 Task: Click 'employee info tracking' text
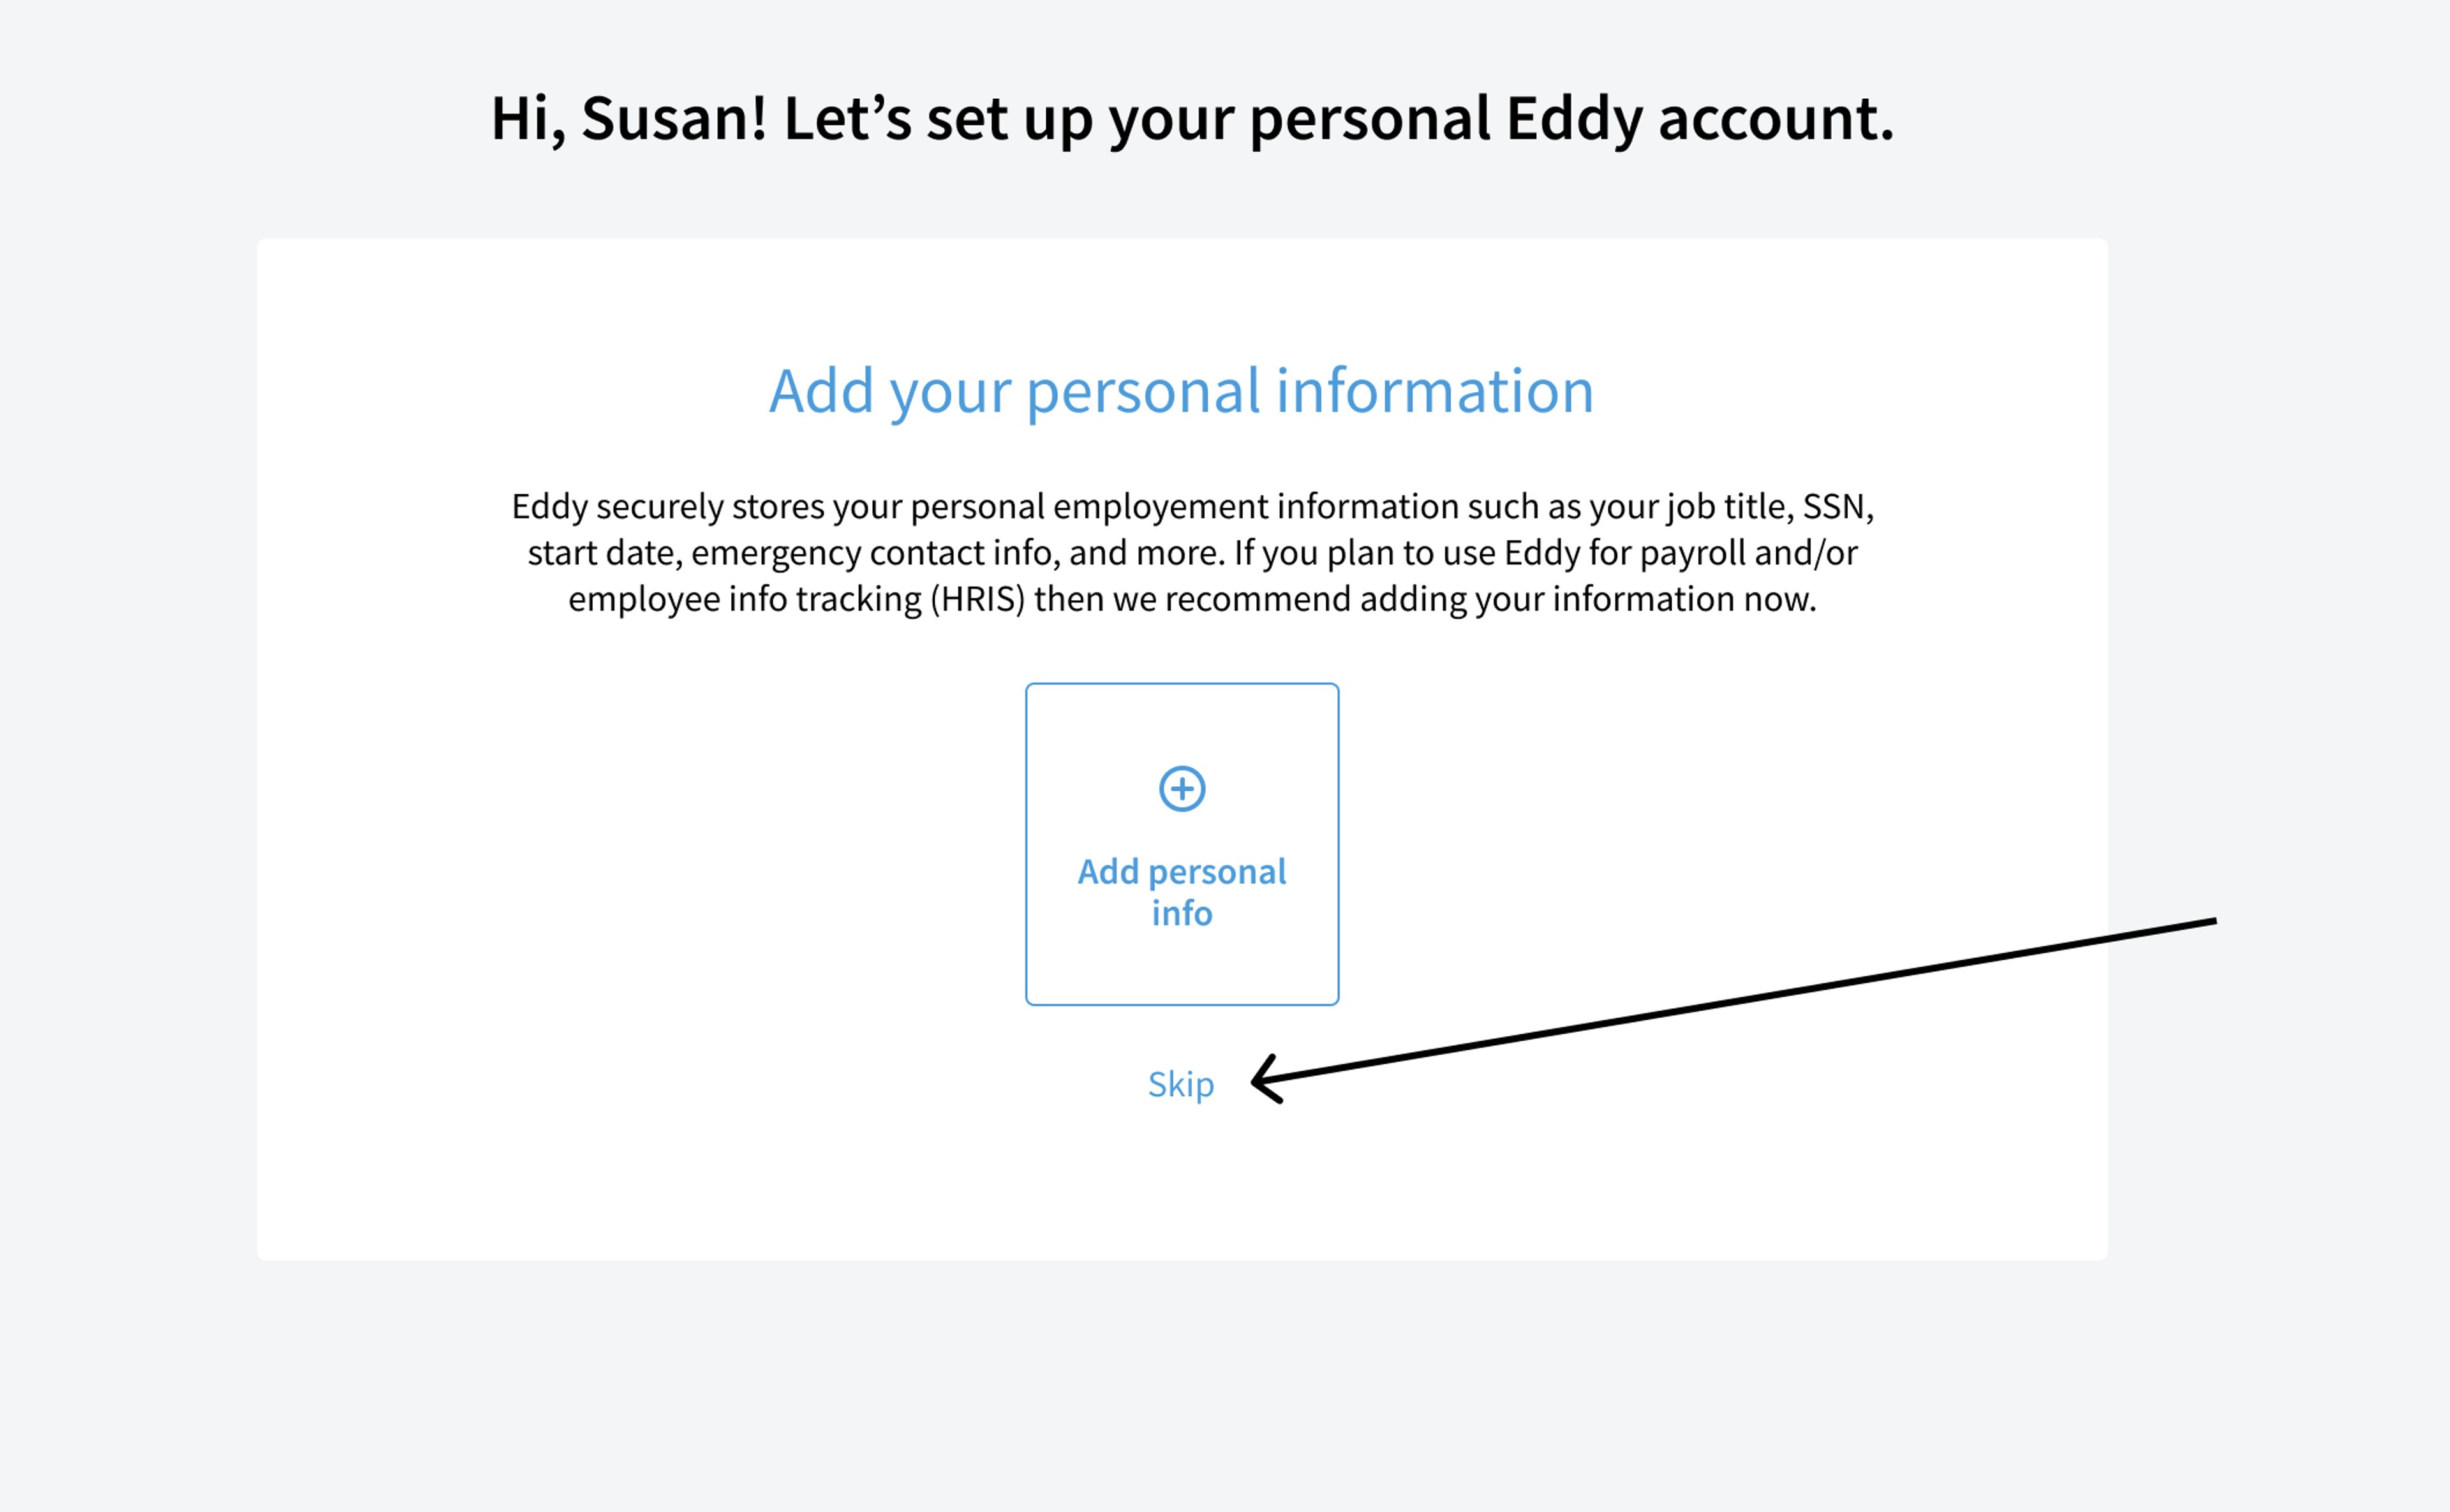click(745, 599)
